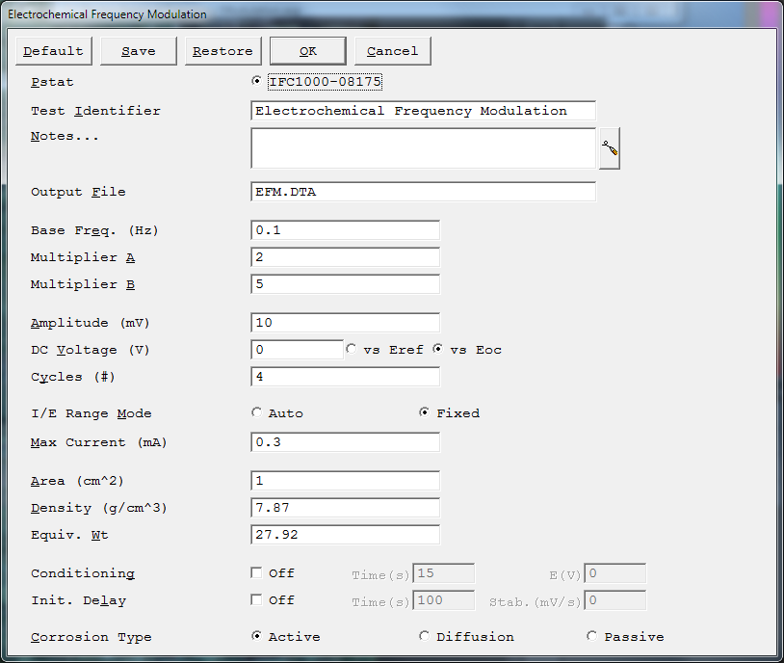Image resolution: width=784 pixels, height=663 pixels.
Task: Enable the Init. Delay checkbox
Action: point(256,600)
